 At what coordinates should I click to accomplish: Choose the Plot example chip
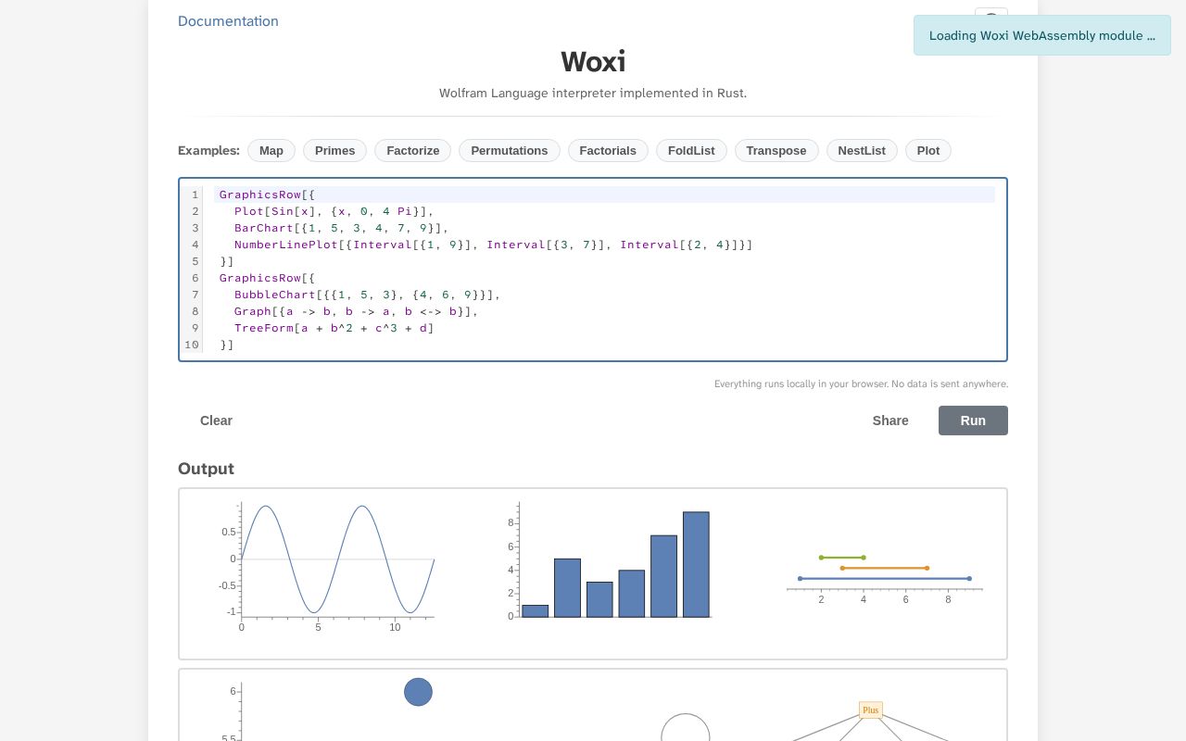coord(928,151)
